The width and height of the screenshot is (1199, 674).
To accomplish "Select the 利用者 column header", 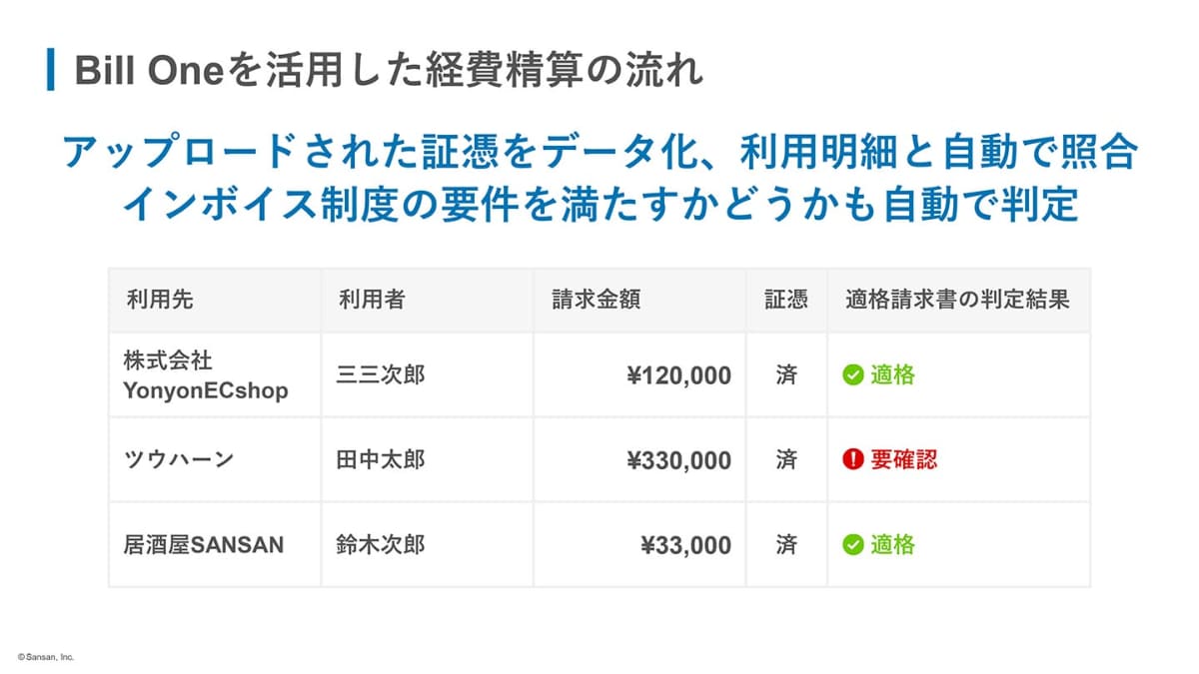I will (x=371, y=300).
